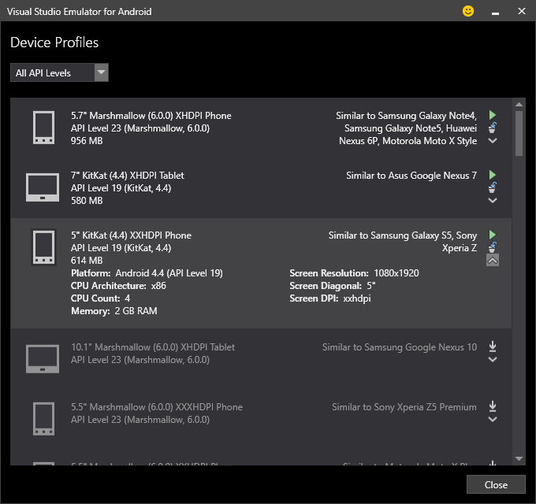The image size is (536, 504).
Task: Open the All API Levels dropdown
Action: [x=59, y=72]
